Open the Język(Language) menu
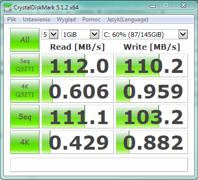This screenshot has height=180, width=198. pyautogui.click(x=128, y=19)
